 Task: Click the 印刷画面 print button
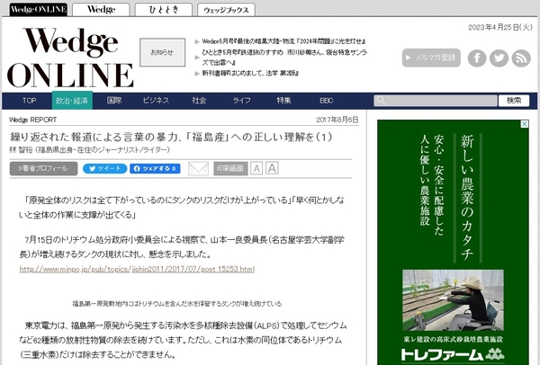click(230, 169)
